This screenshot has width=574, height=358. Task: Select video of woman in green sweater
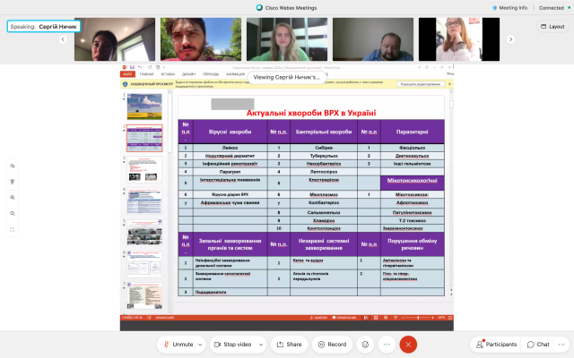click(287, 39)
